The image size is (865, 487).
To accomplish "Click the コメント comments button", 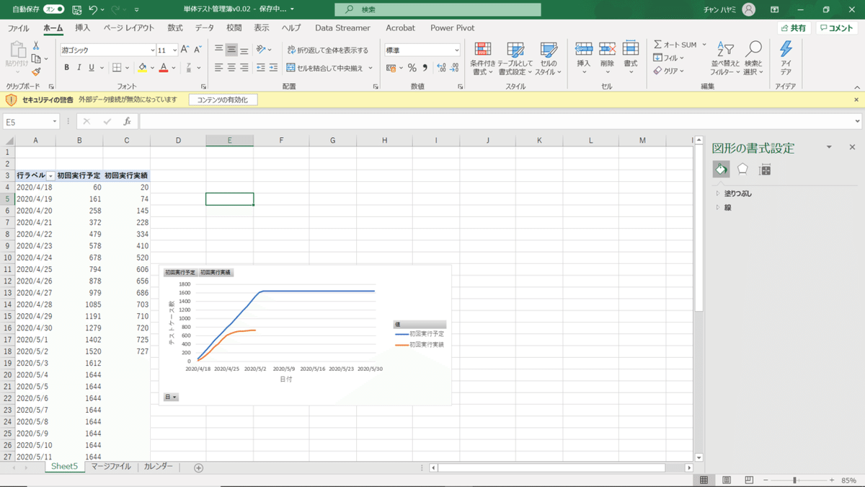I will pos(836,28).
